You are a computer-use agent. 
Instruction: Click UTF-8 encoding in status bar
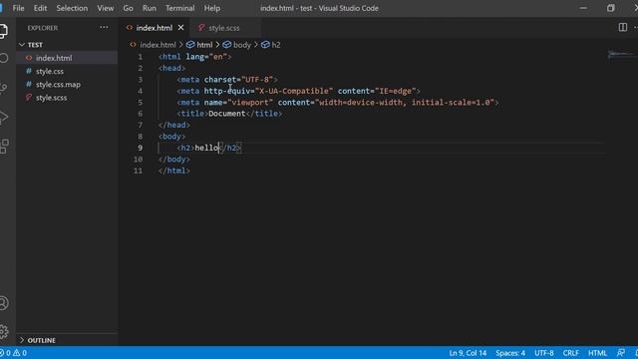click(544, 353)
